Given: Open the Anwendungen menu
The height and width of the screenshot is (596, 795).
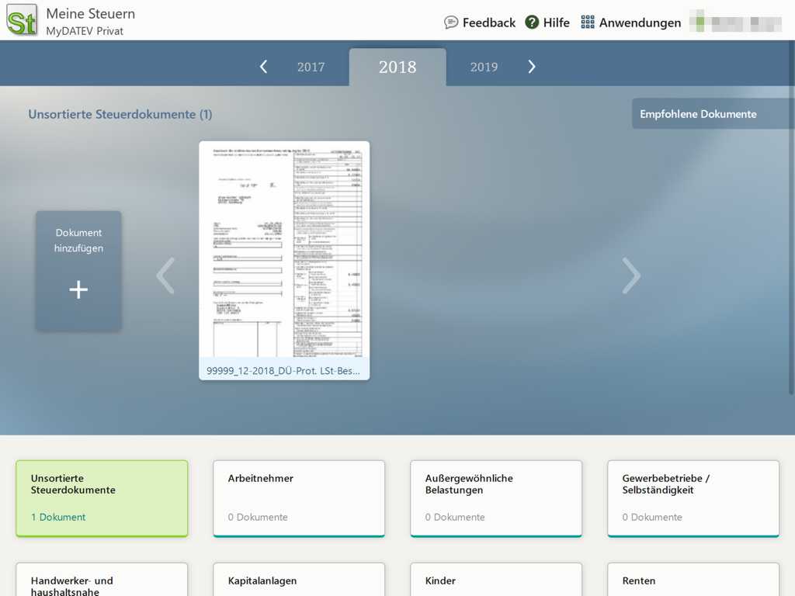Looking at the screenshot, I should click(640, 23).
